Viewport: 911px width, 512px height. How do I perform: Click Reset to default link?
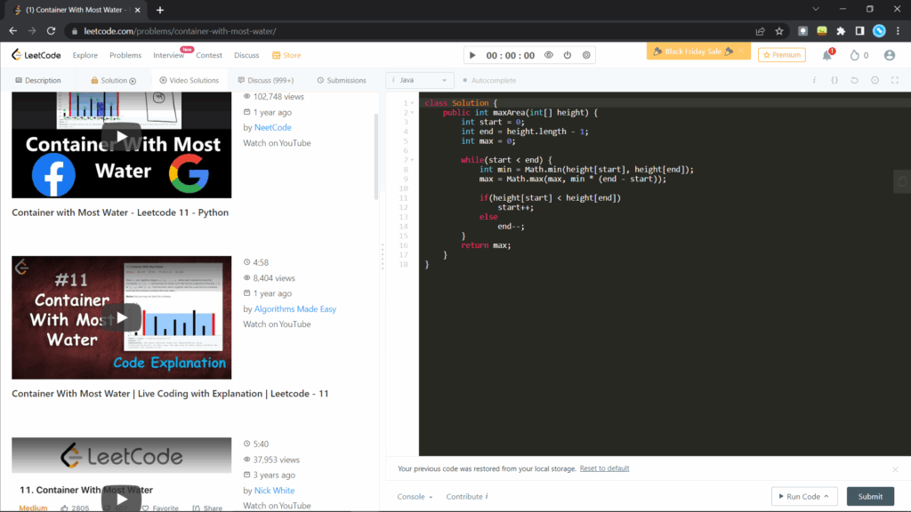point(604,468)
